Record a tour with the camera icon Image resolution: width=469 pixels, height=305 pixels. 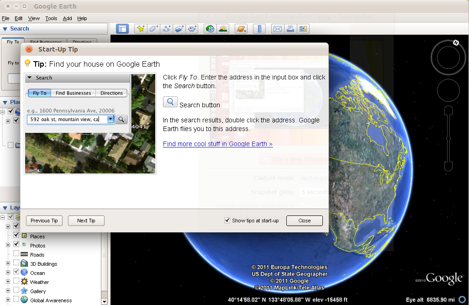192,29
